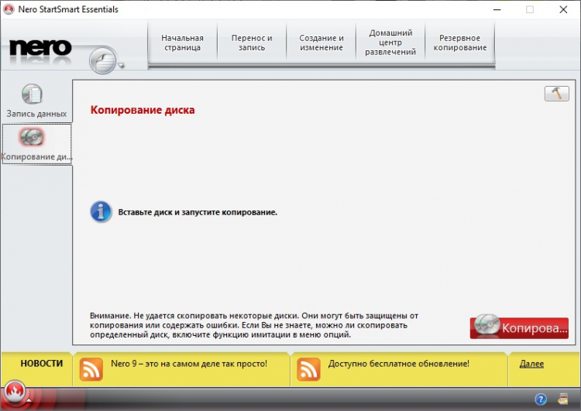This screenshot has height=411, width=581.
Task: Open options with the hammer icon
Action: pos(556,93)
